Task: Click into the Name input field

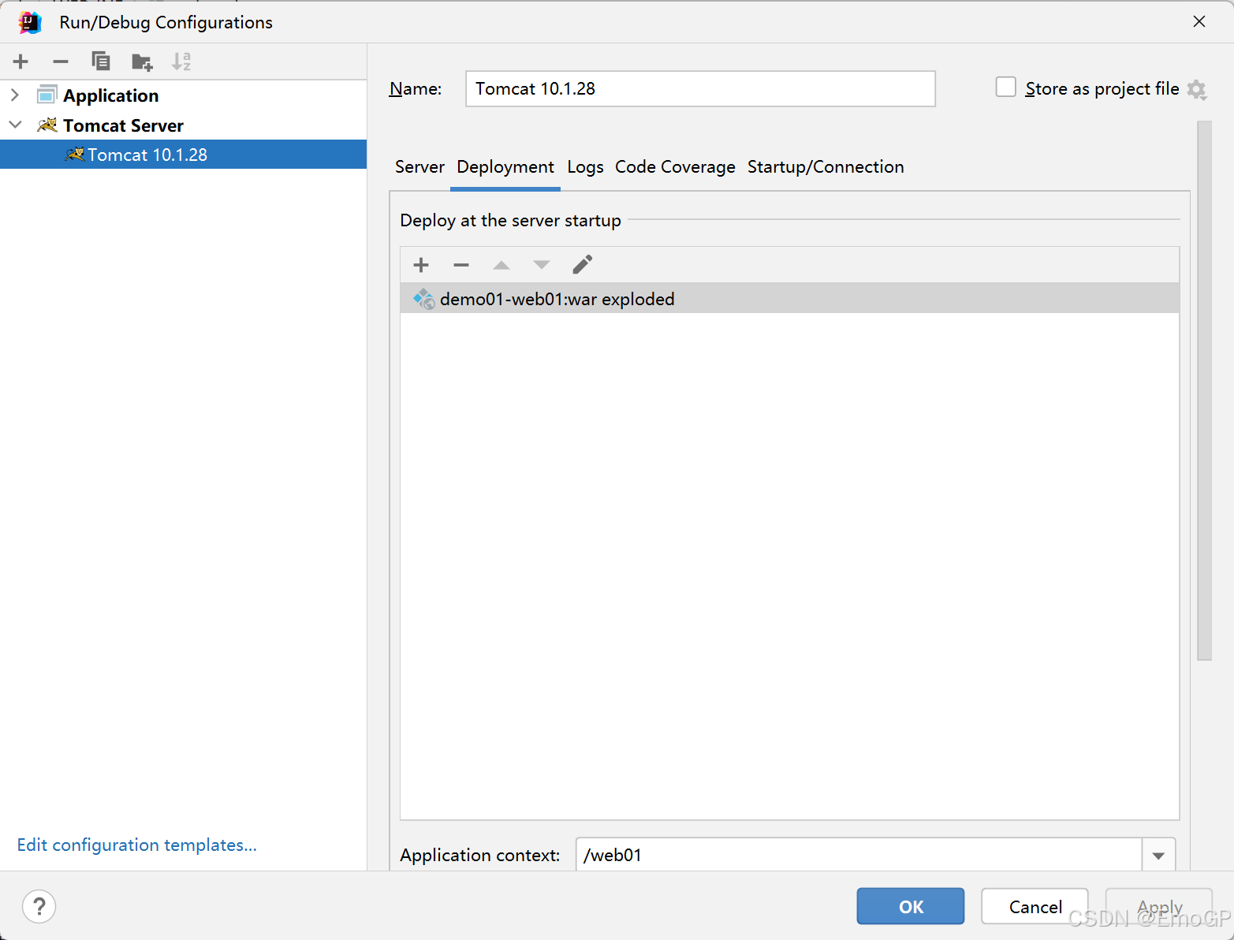Action: [x=700, y=88]
